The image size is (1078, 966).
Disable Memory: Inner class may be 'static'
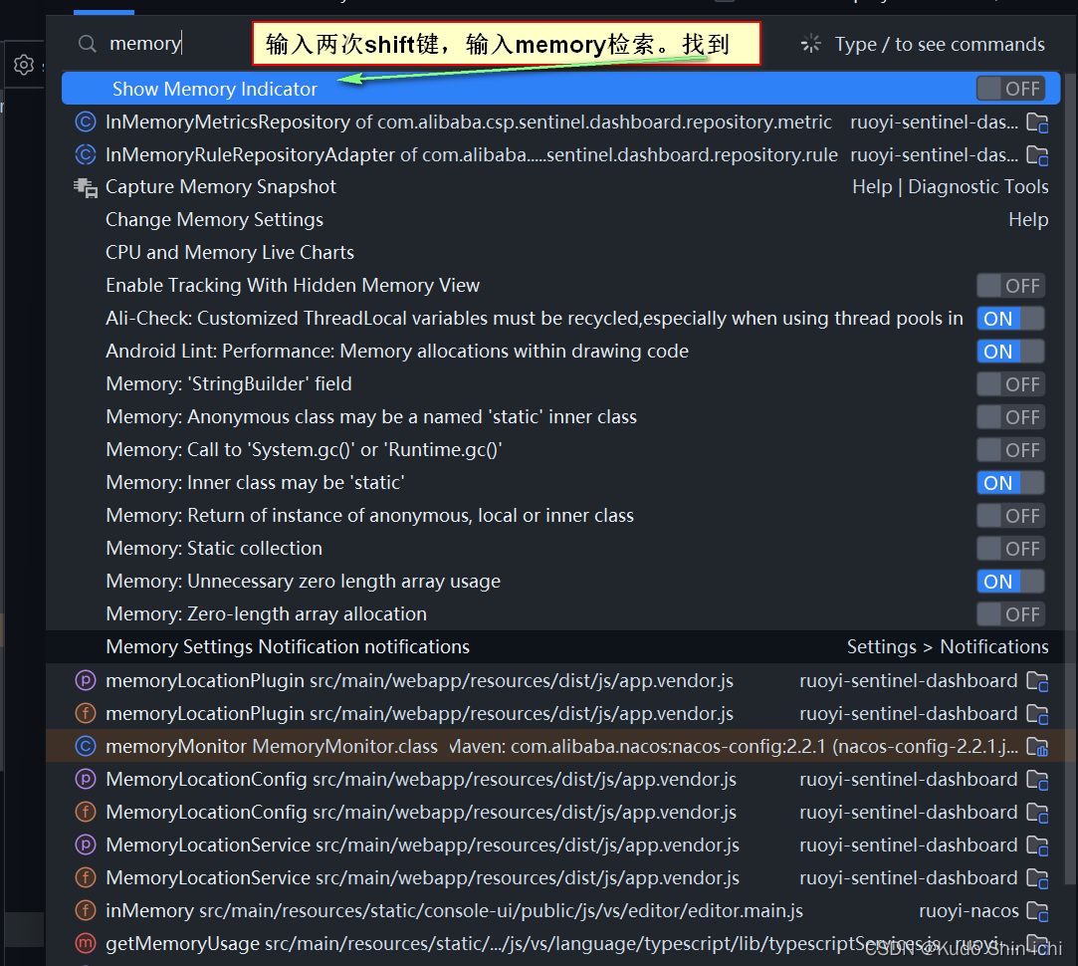[x=1009, y=482]
